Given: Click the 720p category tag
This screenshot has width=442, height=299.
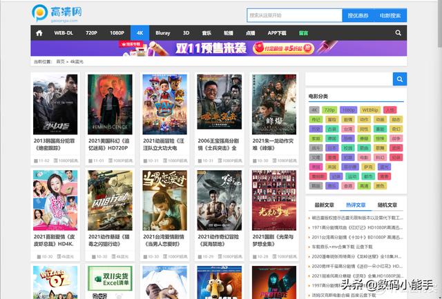Looking at the screenshot, I should point(330,110).
